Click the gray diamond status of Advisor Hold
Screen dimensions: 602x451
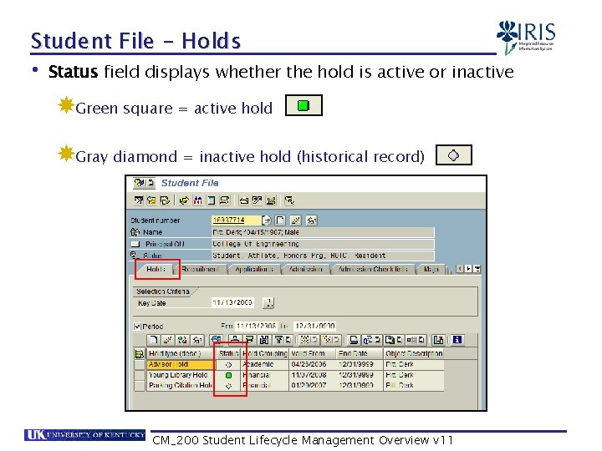pos(228,365)
